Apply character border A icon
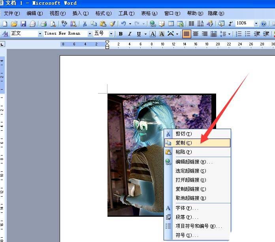The image size is (275, 242). coord(153,34)
